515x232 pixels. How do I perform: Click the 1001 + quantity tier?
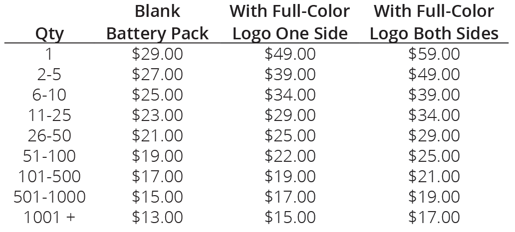(x=49, y=217)
